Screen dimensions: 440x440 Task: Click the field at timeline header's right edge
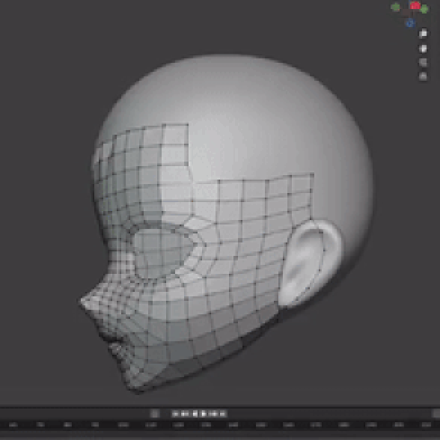pos(436,413)
